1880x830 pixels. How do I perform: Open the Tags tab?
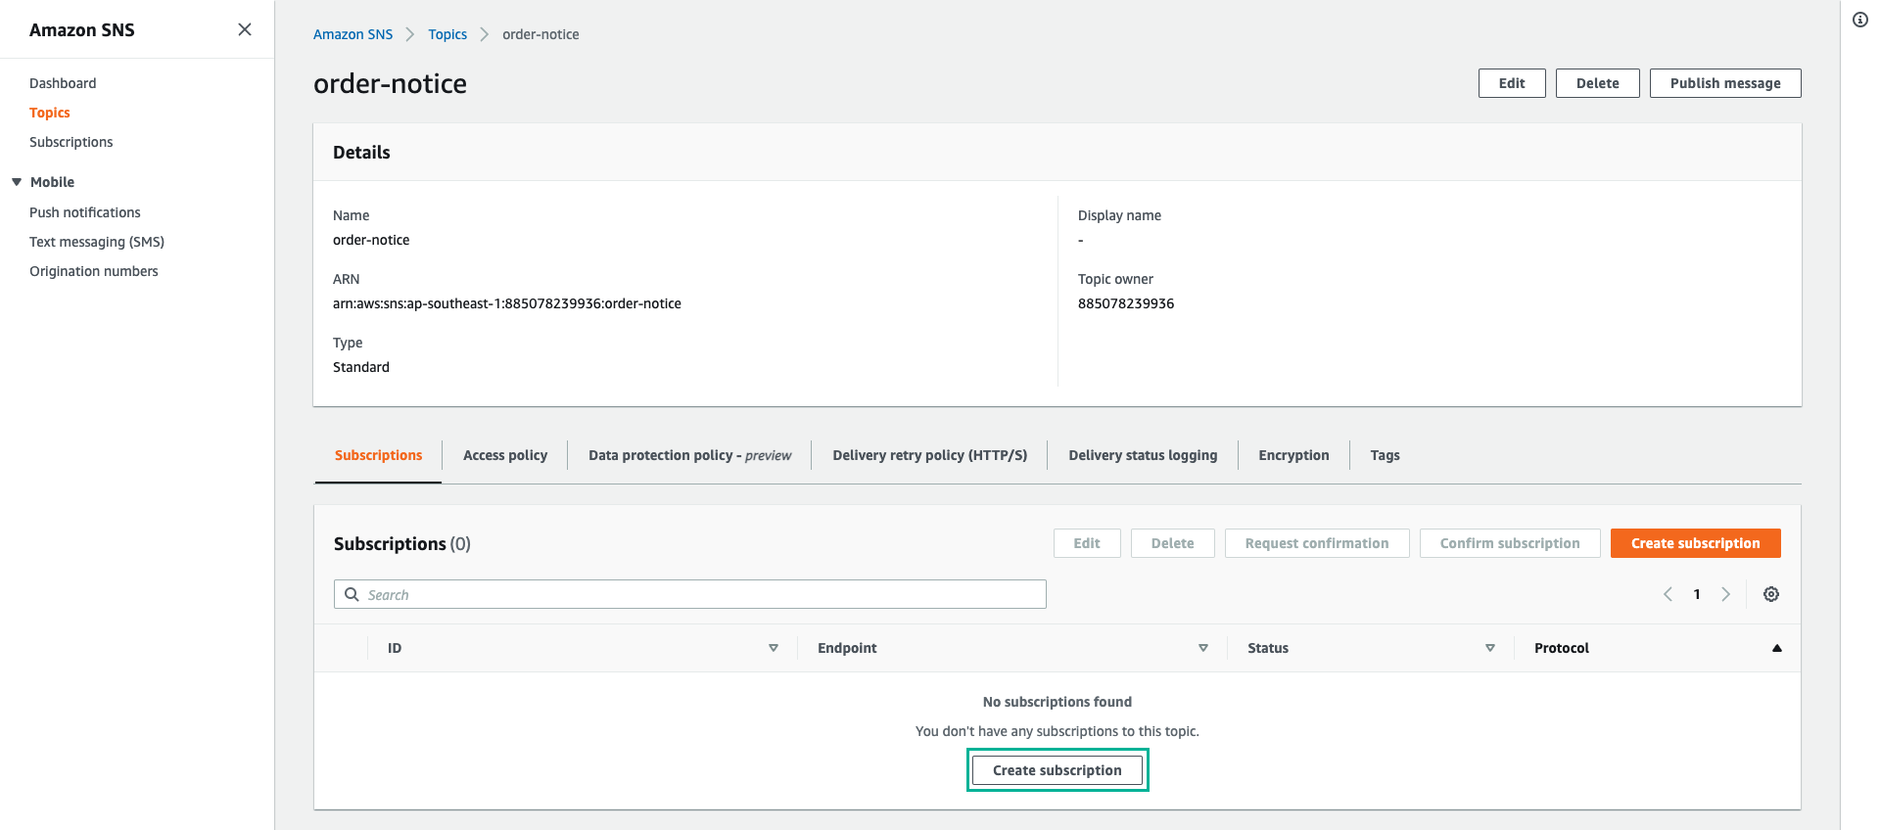[x=1385, y=455]
